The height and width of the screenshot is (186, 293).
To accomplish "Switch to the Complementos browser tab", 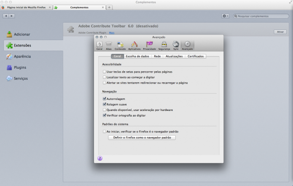I will coord(79,7).
